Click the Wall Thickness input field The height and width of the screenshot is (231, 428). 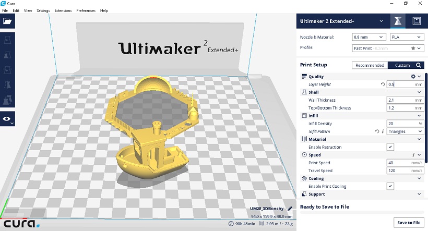point(405,100)
